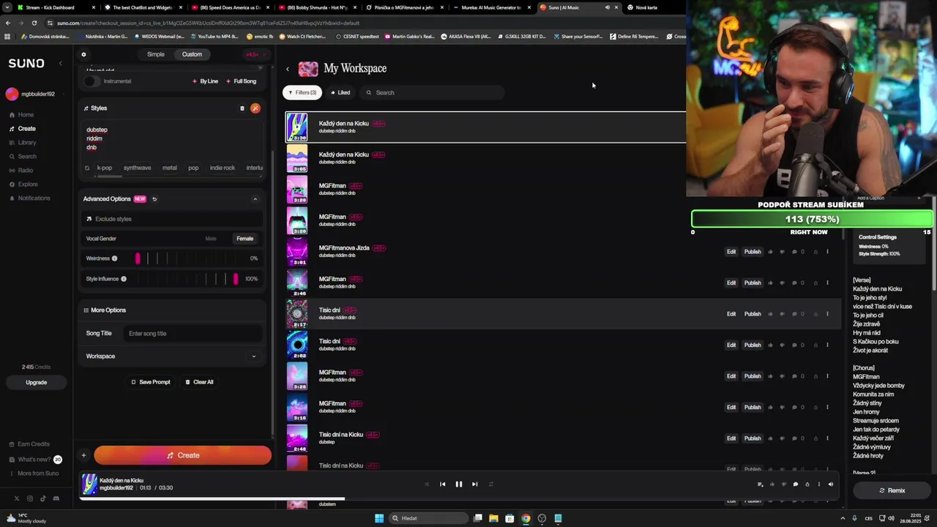Open the browser tab search dropdown arrow

pos(7,7)
